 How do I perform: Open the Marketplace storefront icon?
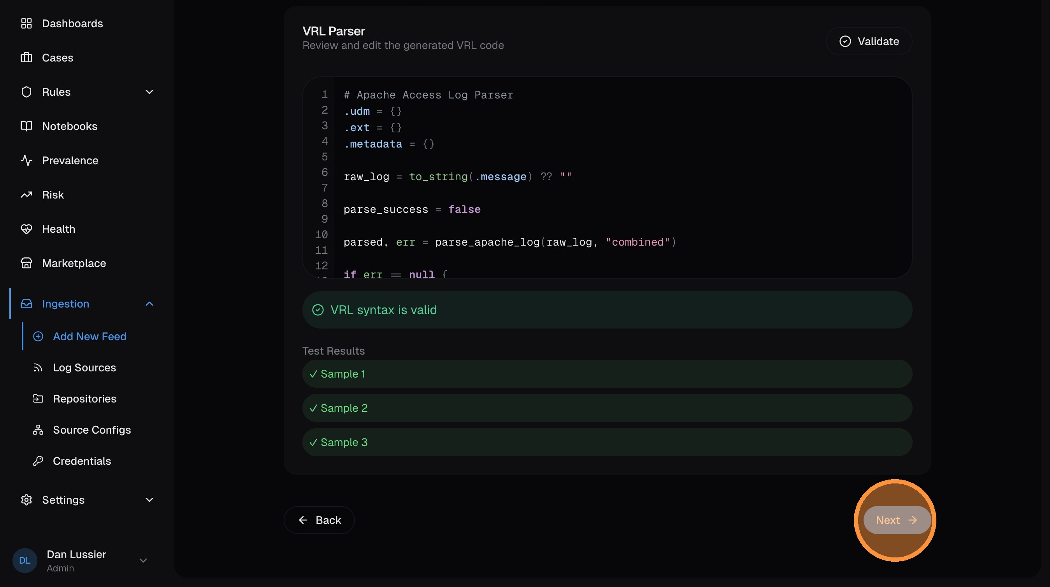tap(26, 263)
